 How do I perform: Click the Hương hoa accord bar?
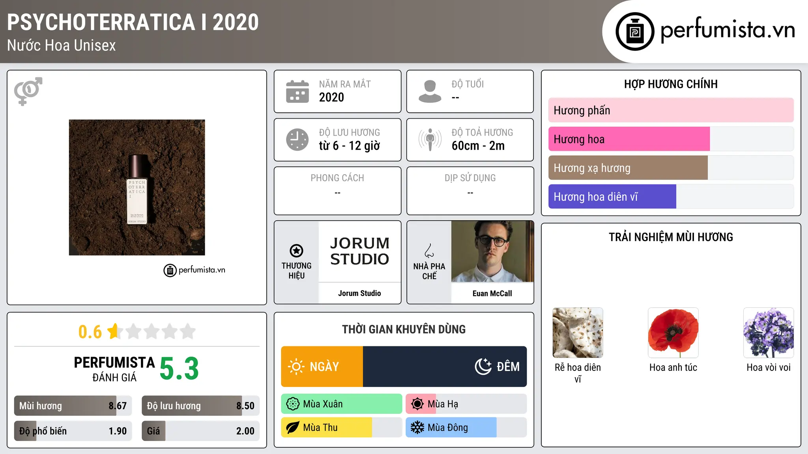click(x=671, y=139)
